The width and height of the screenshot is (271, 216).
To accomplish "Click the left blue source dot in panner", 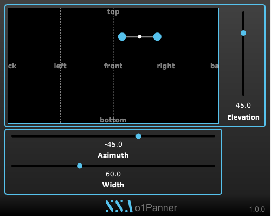I will point(122,37).
